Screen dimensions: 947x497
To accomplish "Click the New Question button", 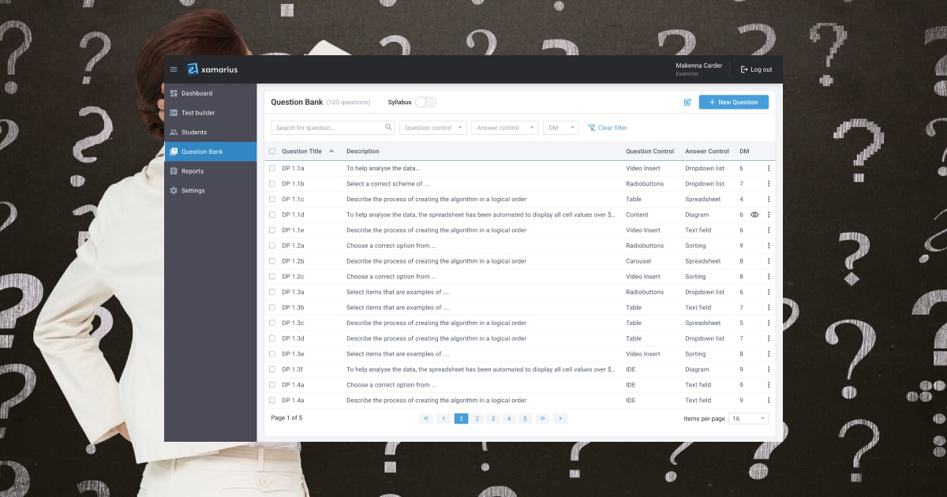I will coord(734,102).
